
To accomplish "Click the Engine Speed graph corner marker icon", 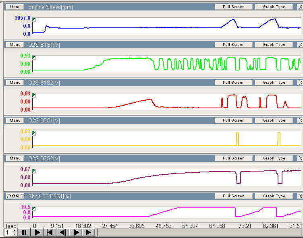I will tap(34, 19).
